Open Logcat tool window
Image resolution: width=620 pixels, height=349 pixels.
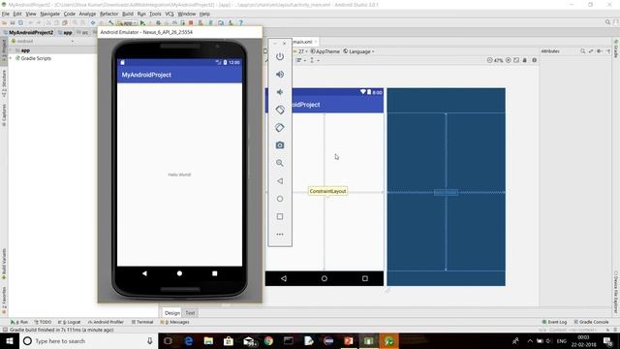[70, 322]
